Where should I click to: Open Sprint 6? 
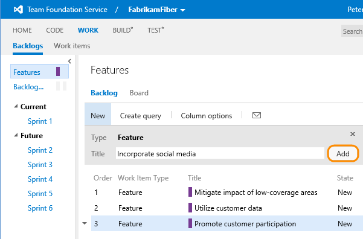click(x=40, y=208)
